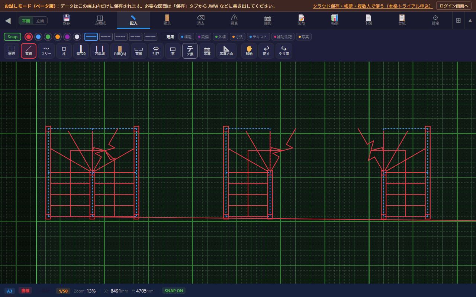Select the solid line style
The image size is (476, 297).
coord(91,37)
